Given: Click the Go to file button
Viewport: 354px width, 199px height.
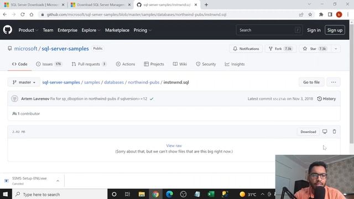Looking at the screenshot, I should [x=311, y=82].
